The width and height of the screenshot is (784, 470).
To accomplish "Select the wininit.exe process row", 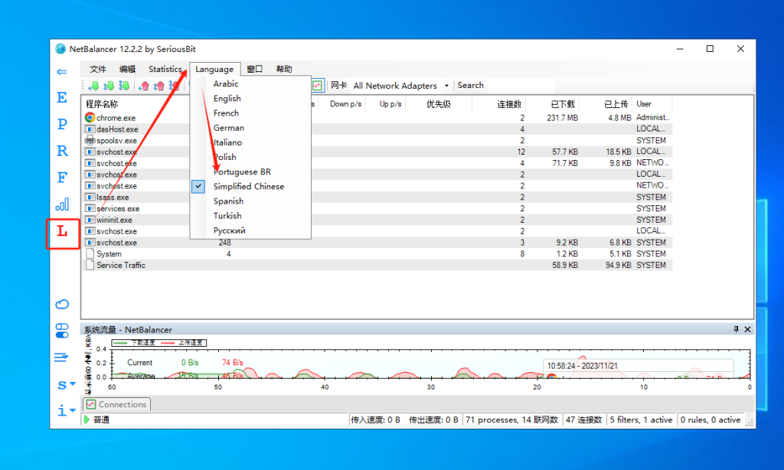I will tap(377, 220).
